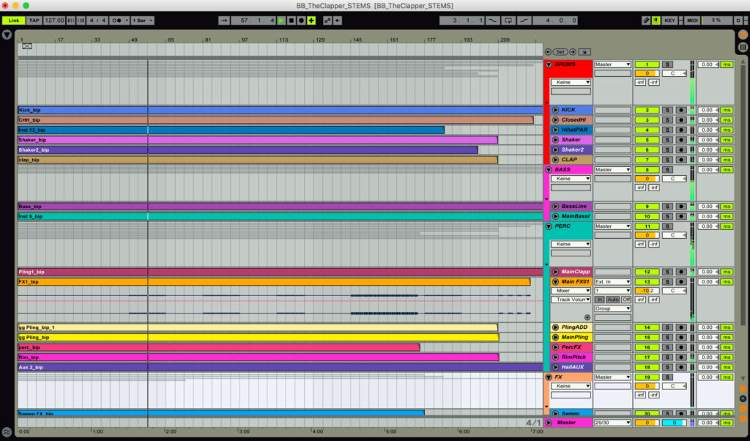The height and width of the screenshot is (441, 750).
Task: Toggle the arrangement loop switch icon
Action: pos(508,21)
